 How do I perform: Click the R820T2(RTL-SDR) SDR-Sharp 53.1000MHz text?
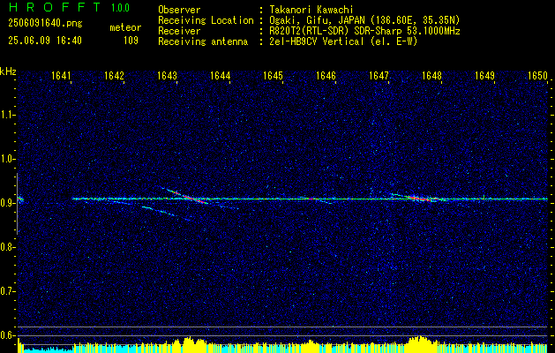364,31
